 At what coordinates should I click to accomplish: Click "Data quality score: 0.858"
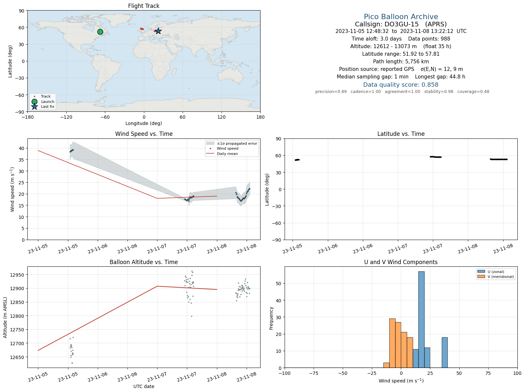coord(401,85)
